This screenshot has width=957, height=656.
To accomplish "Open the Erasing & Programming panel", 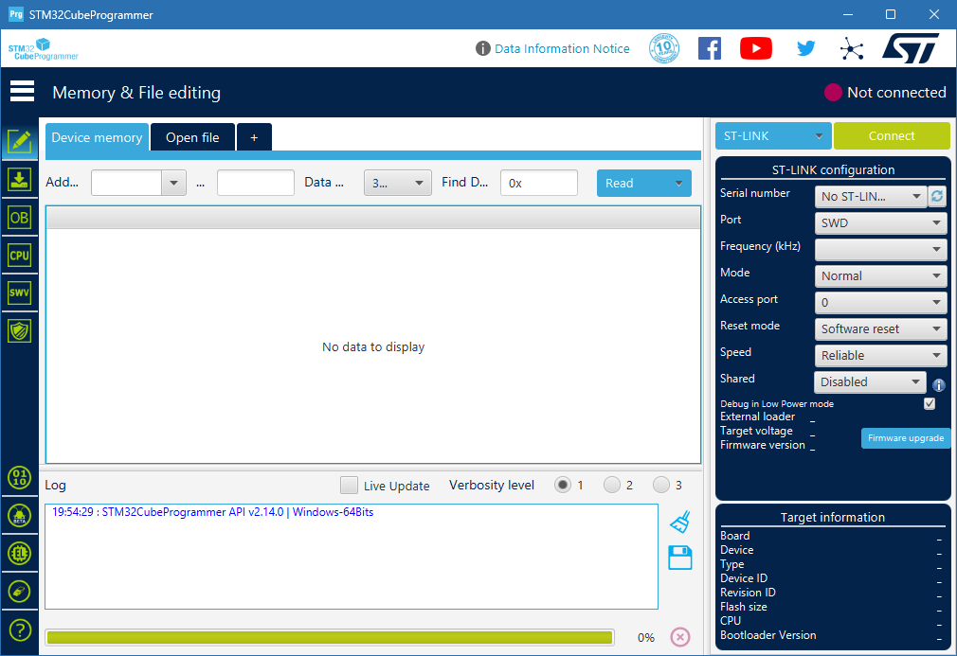I will click(20, 178).
